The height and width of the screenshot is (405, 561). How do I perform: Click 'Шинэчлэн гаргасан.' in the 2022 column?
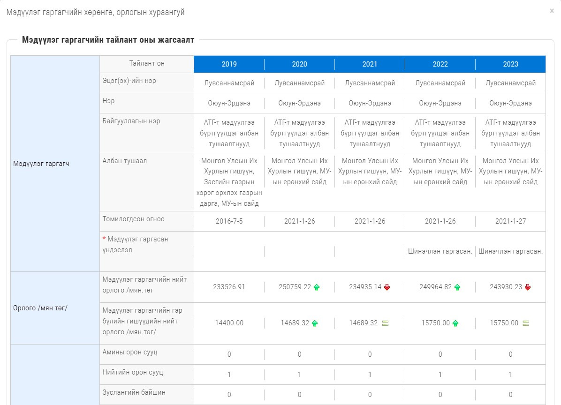(440, 251)
